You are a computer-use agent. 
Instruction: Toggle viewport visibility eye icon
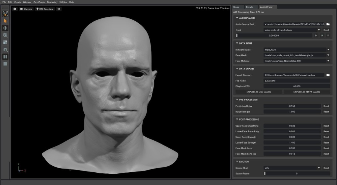pos(59,9)
